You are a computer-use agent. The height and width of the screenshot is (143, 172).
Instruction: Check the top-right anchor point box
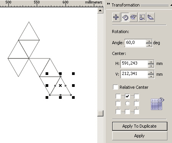[x=136, y=96]
